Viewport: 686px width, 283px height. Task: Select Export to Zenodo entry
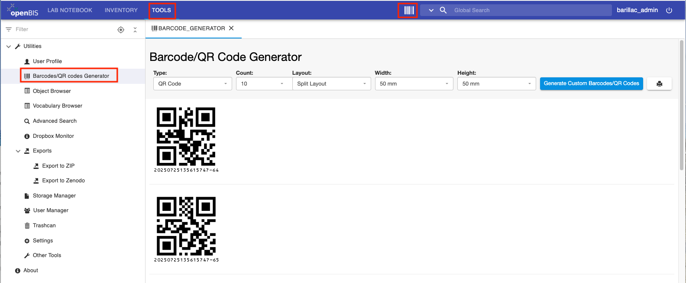[64, 181]
